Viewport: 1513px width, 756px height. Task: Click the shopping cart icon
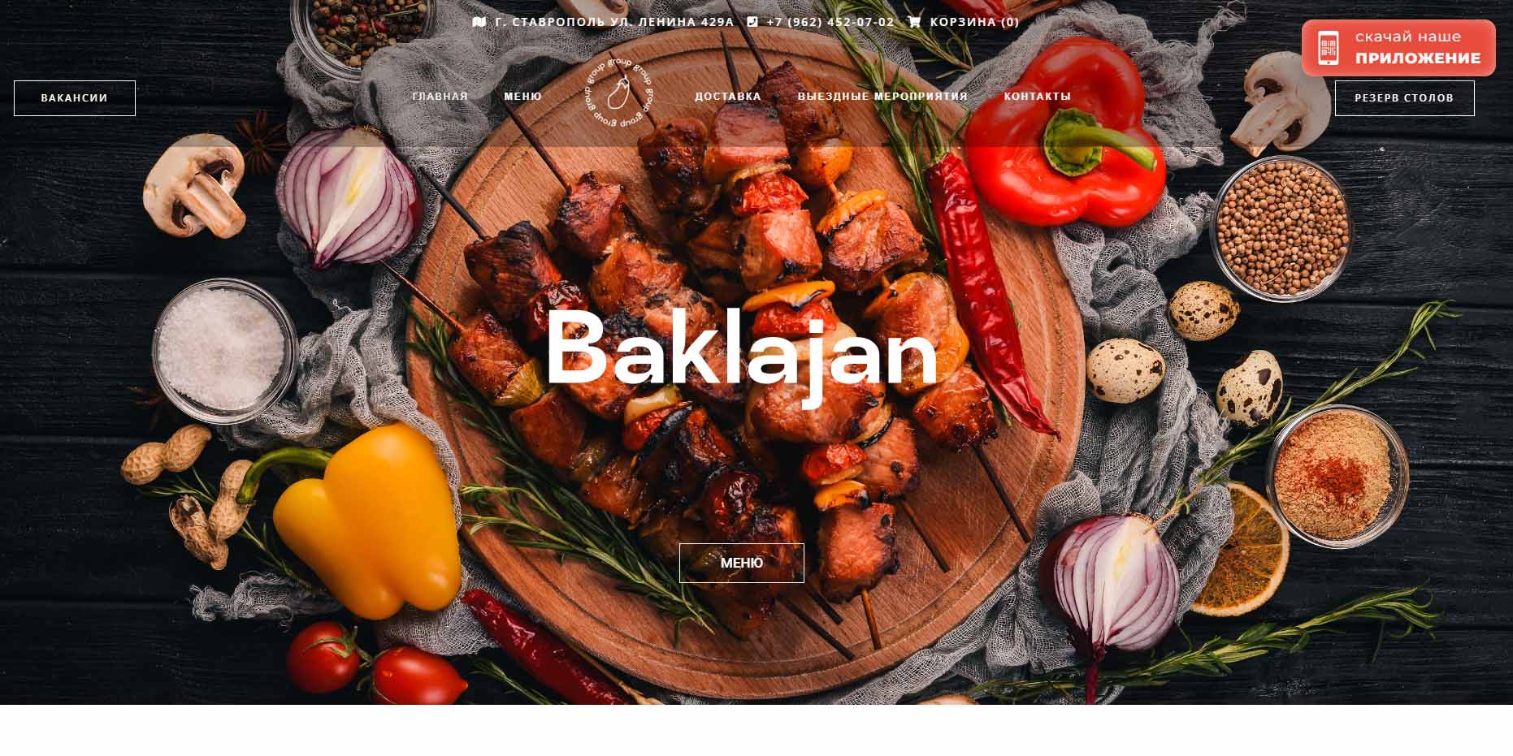pyautogui.click(x=914, y=22)
